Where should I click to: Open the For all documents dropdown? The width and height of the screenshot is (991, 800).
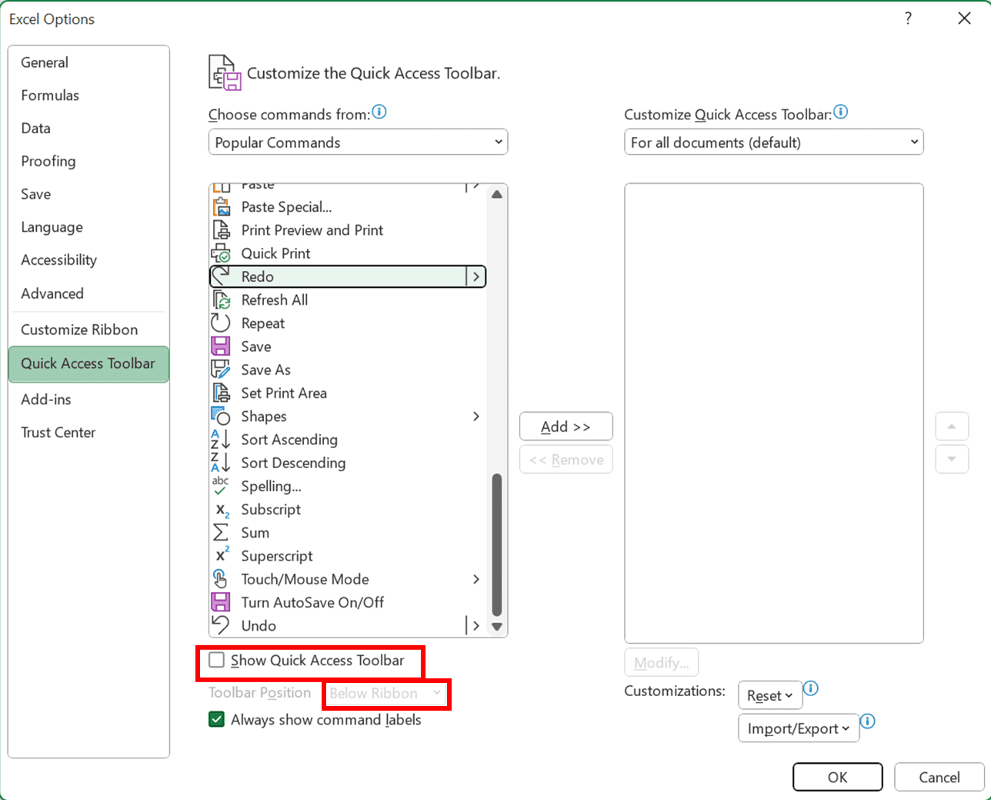[774, 142]
